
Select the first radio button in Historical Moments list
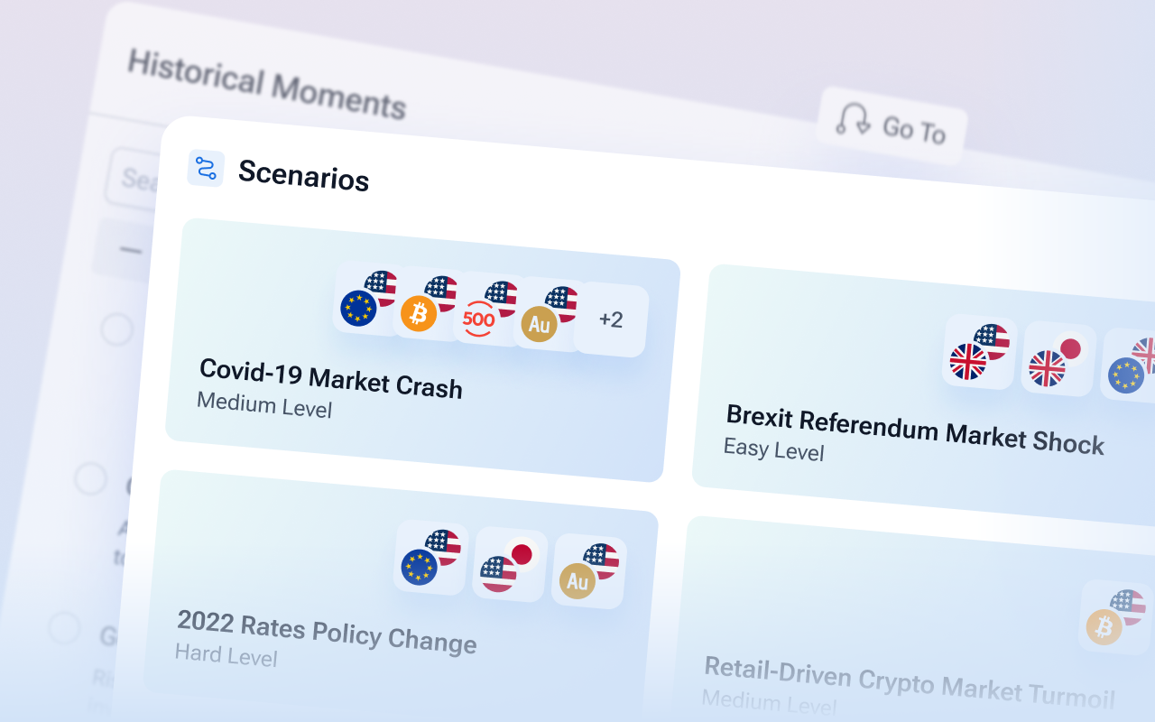(x=116, y=329)
